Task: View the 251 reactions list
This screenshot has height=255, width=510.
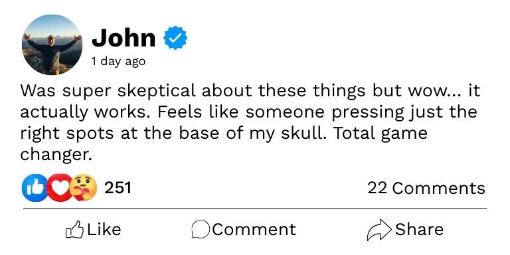Action: (x=118, y=188)
